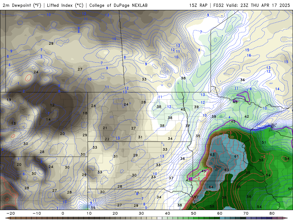The image size is (293, 220).
Task: Click the 57 dewpoint value on the map
Action: point(196,197)
